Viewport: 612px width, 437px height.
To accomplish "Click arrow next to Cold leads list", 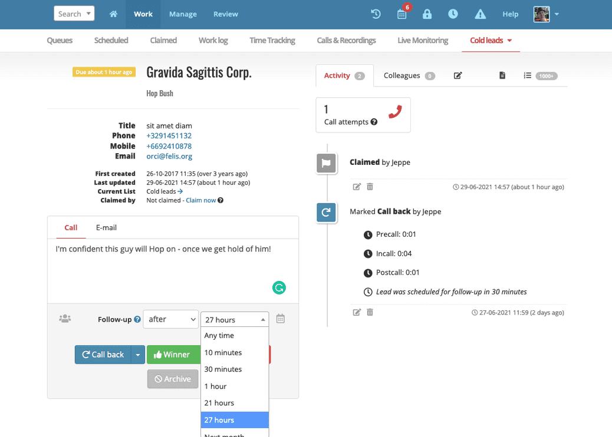I will [180, 191].
